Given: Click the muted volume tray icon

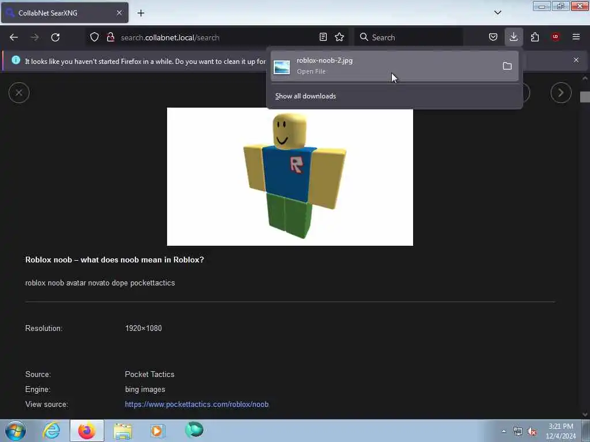Looking at the screenshot, I should point(532,432).
